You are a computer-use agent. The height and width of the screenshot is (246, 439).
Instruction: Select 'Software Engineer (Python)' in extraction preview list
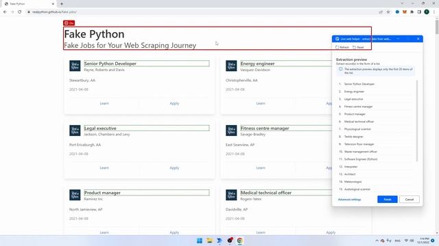coord(361,159)
